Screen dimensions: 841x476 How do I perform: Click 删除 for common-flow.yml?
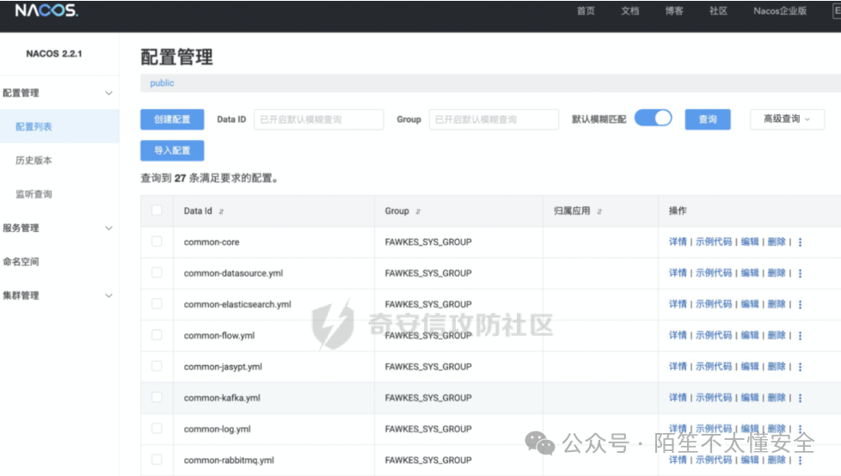pos(777,335)
